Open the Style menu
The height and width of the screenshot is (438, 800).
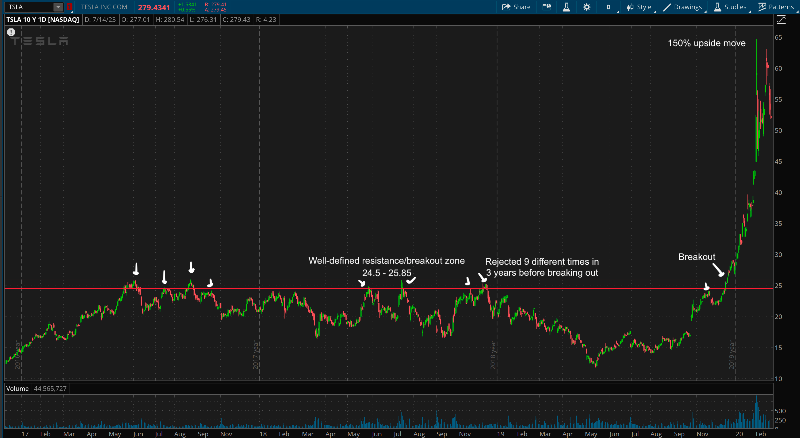tap(640, 7)
